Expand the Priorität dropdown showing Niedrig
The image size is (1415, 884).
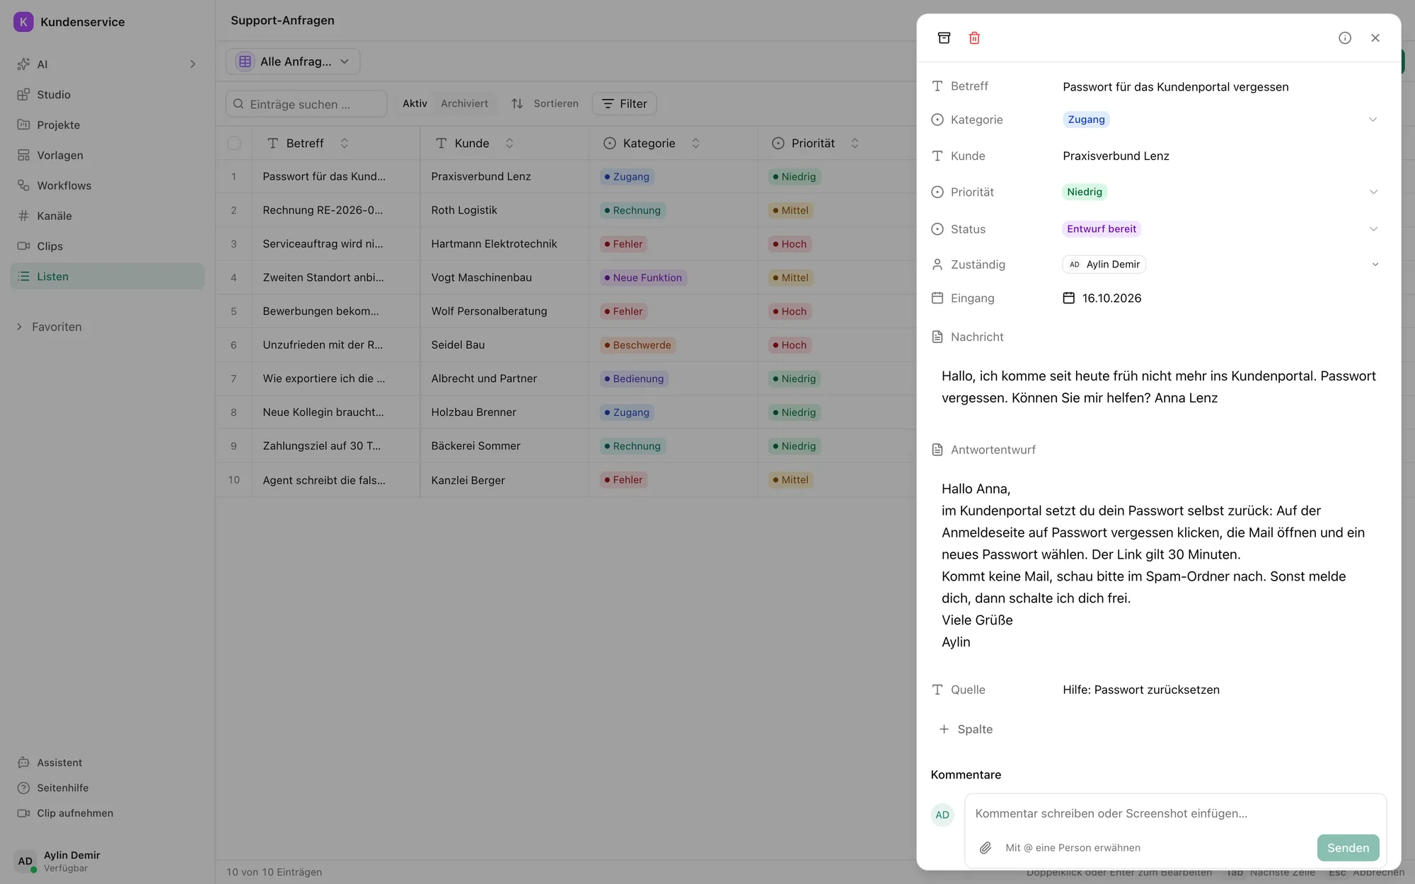coord(1373,192)
